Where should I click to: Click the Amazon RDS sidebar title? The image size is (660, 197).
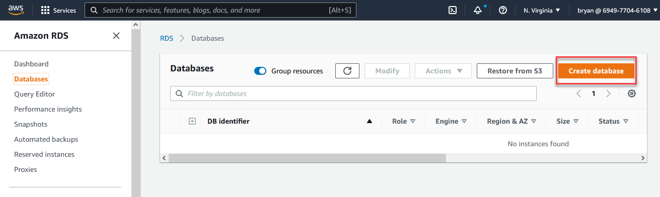pos(41,36)
